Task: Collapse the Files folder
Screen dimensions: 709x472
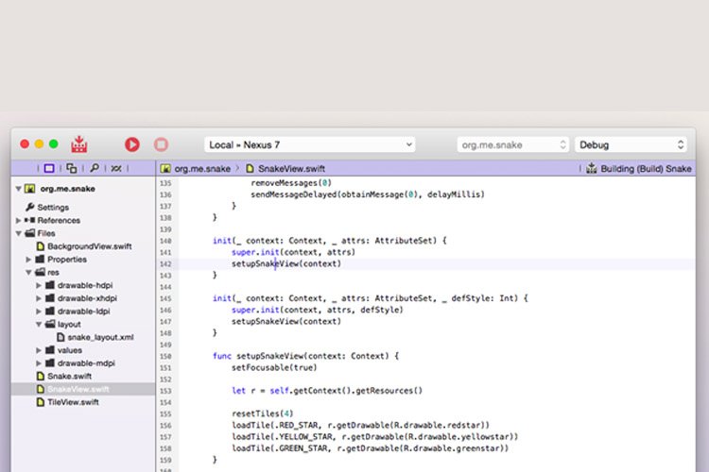Action: (x=19, y=233)
